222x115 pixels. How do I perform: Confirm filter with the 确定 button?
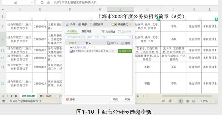[115, 99]
